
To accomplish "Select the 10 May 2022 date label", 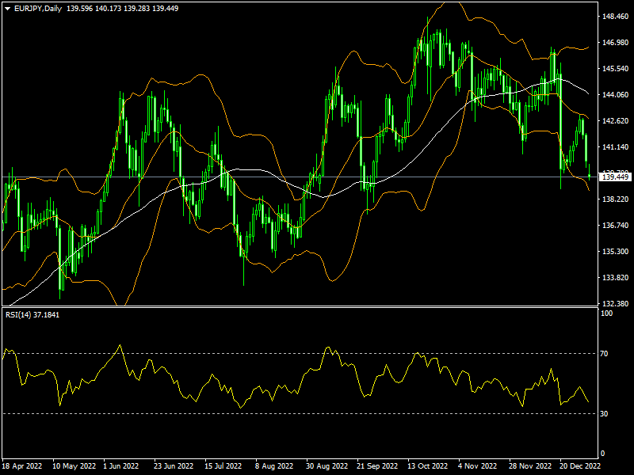I will pyautogui.click(x=74, y=466).
